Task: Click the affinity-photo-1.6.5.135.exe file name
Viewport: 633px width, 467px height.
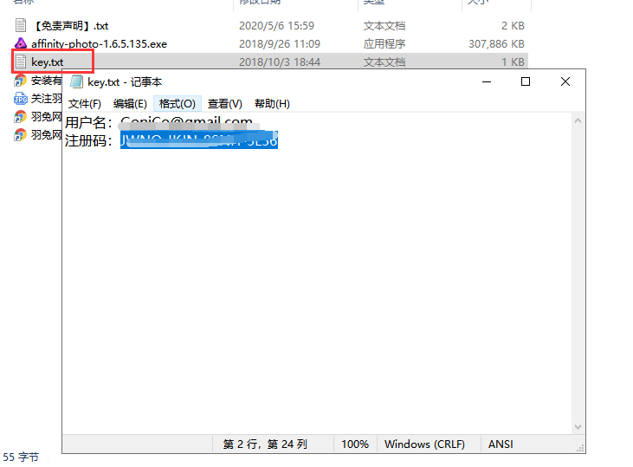Action: pyautogui.click(x=99, y=43)
